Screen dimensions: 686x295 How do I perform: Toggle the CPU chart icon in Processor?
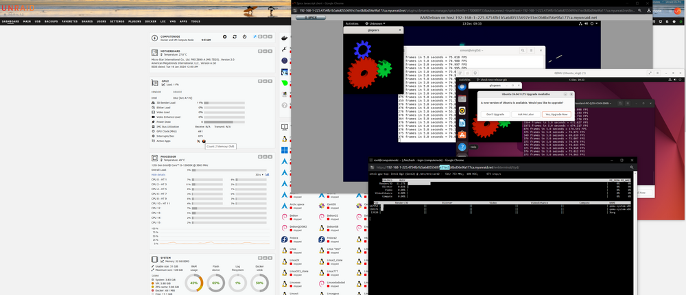click(268, 174)
